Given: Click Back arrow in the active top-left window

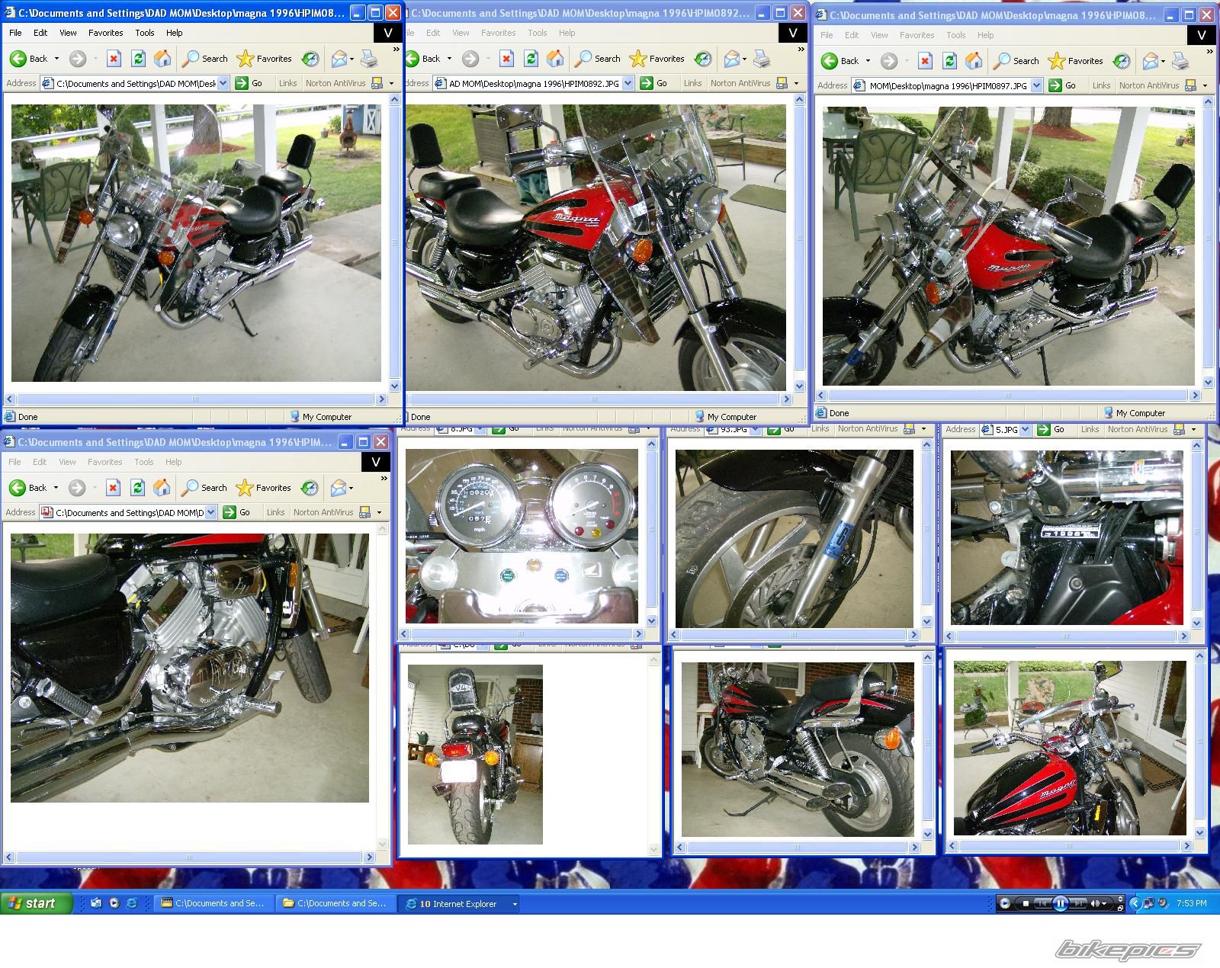Looking at the screenshot, I should [x=18, y=59].
